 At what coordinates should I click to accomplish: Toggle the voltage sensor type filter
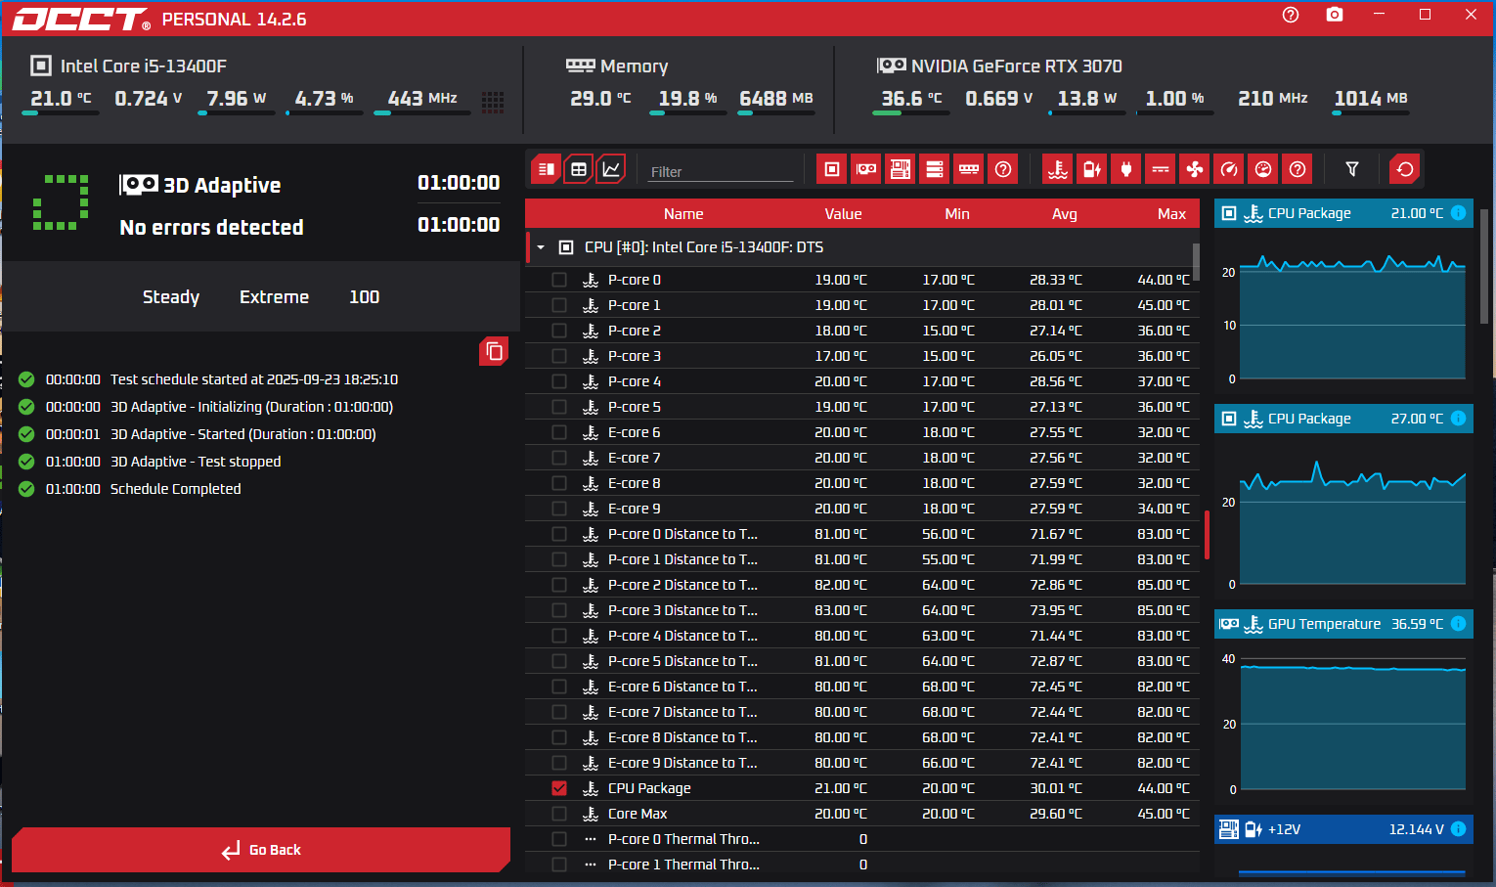[x=1092, y=169]
